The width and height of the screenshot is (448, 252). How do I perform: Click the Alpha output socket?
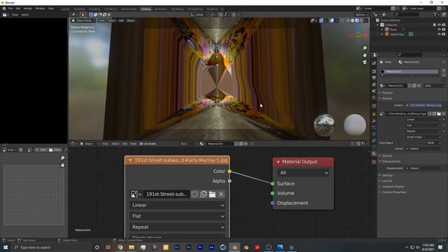(230, 181)
